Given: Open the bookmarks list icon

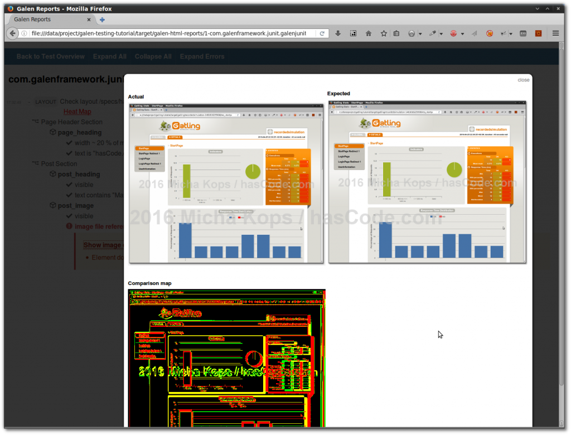Looking at the screenshot, I should pyautogui.click(x=396, y=33).
